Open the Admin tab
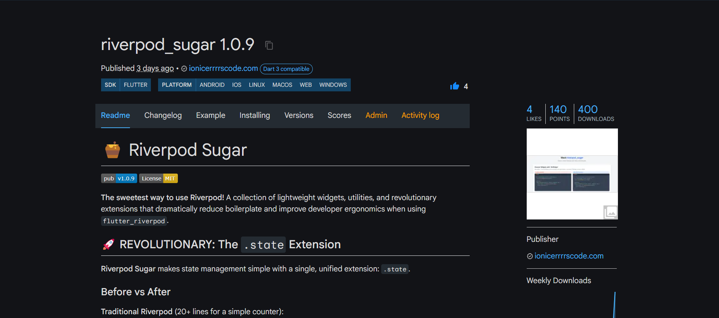Viewport: 719px width, 318px height. click(376, 115)
